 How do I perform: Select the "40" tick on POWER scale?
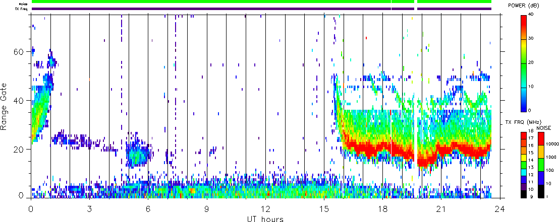[x=530, y=14]
